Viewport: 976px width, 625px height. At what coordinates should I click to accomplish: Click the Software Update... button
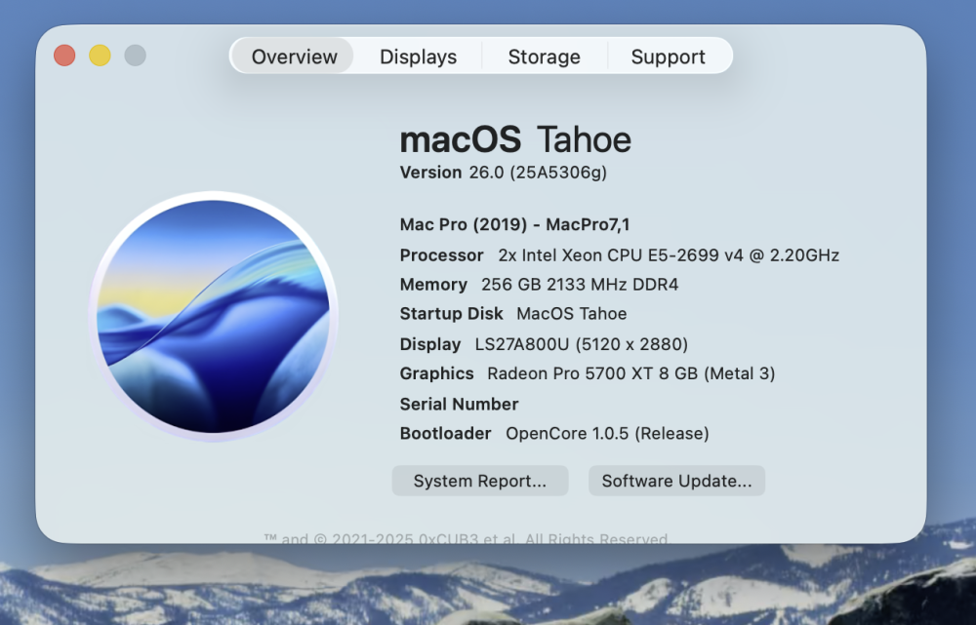click(676, 481)
